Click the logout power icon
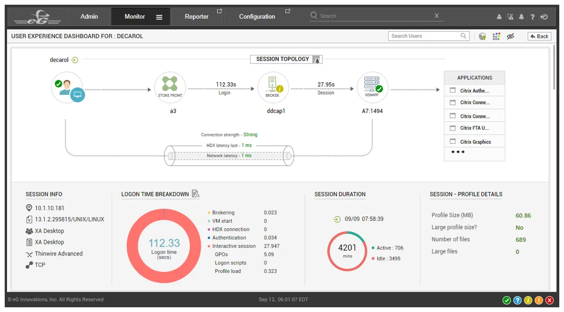Viewport: 564px width, 312px height. 544,17
